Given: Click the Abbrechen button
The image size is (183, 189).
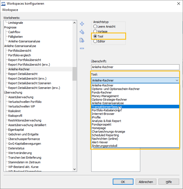Looking at the screenshot, I should point(146,182).
